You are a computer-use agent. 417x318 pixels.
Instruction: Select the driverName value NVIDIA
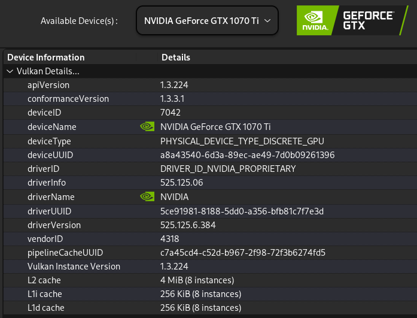(175, 197)
